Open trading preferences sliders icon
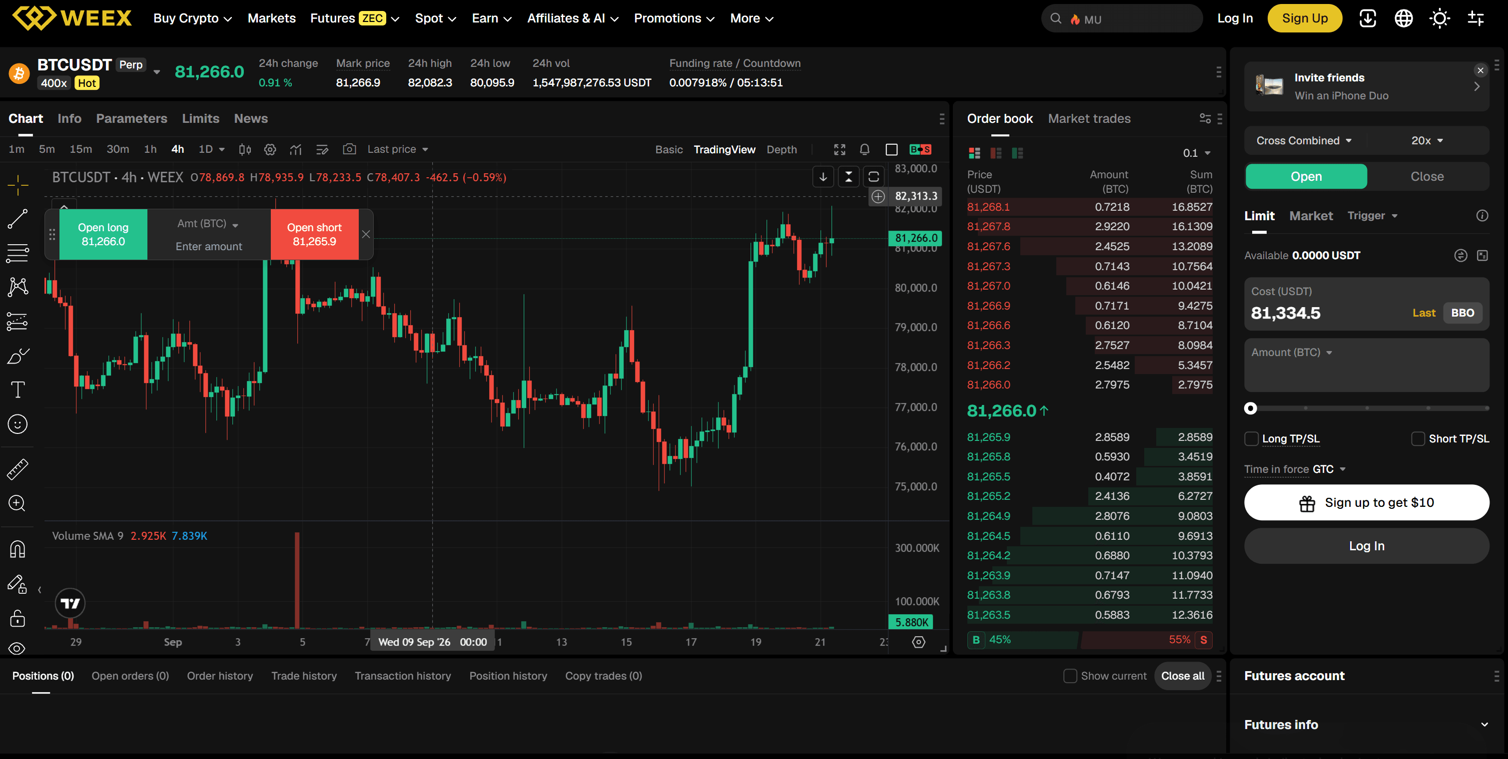1508x759 pixels. click(x=1476, y=19)
